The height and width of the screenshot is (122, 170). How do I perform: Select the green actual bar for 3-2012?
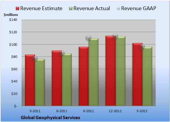click(147, 76)
